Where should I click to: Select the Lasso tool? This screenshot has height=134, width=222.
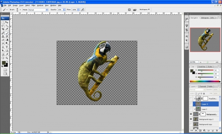coord(3,26)
